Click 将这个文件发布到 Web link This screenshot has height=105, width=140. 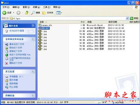coord(20,55)
